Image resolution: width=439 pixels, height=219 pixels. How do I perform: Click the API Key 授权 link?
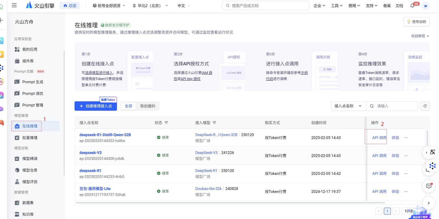pyautogui.click(x=191, y=79)
